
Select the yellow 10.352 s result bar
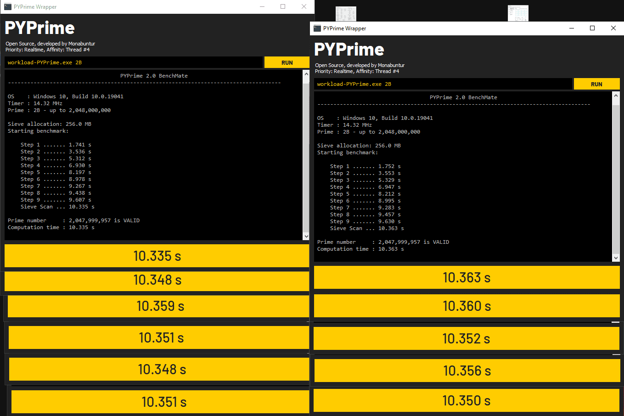click(x=467, y=338)
